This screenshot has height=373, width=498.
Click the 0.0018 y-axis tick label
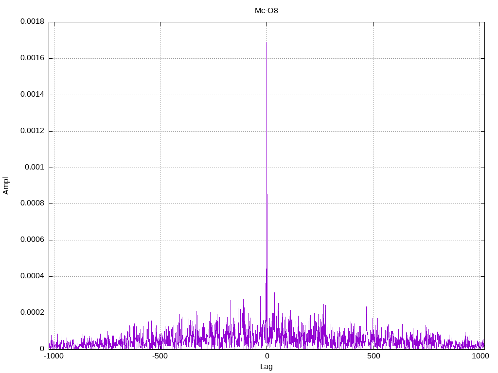32,22
